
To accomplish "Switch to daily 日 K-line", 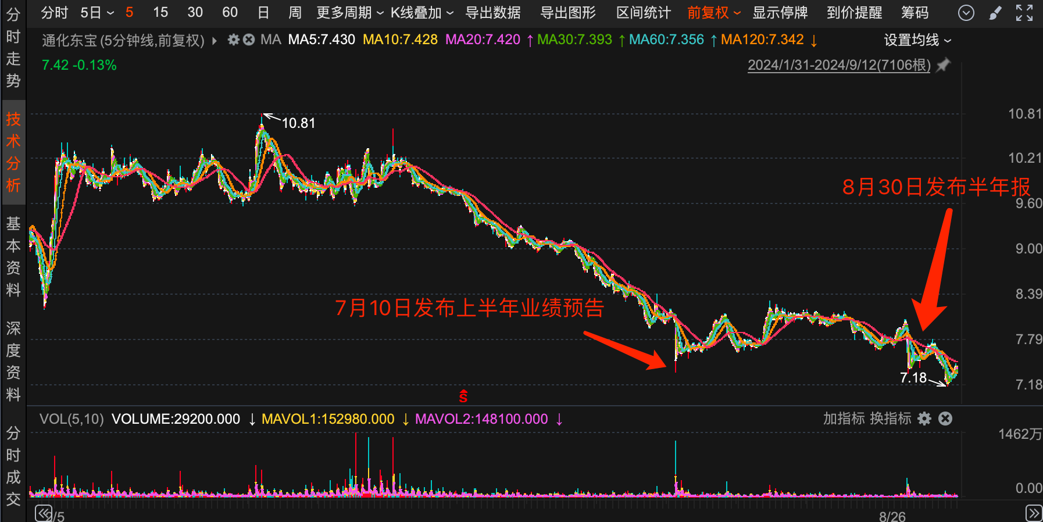I will (x=263, y=12).
